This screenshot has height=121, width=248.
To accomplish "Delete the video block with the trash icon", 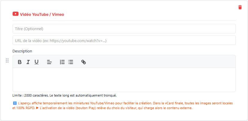I will 240,7.
